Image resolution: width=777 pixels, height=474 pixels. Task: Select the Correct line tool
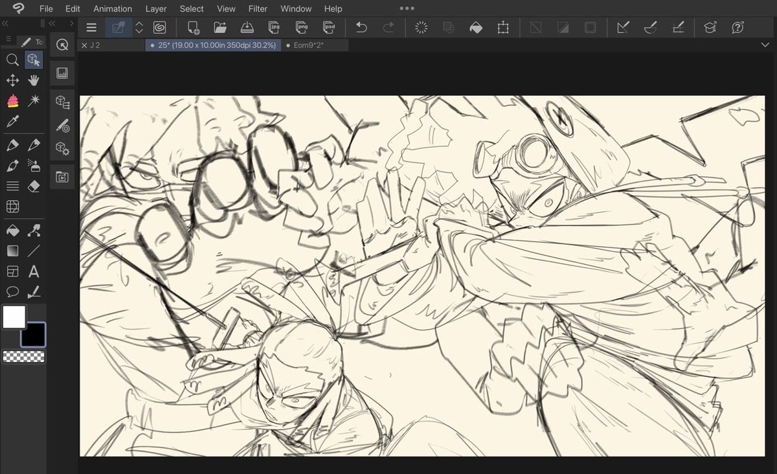[34, 292]
